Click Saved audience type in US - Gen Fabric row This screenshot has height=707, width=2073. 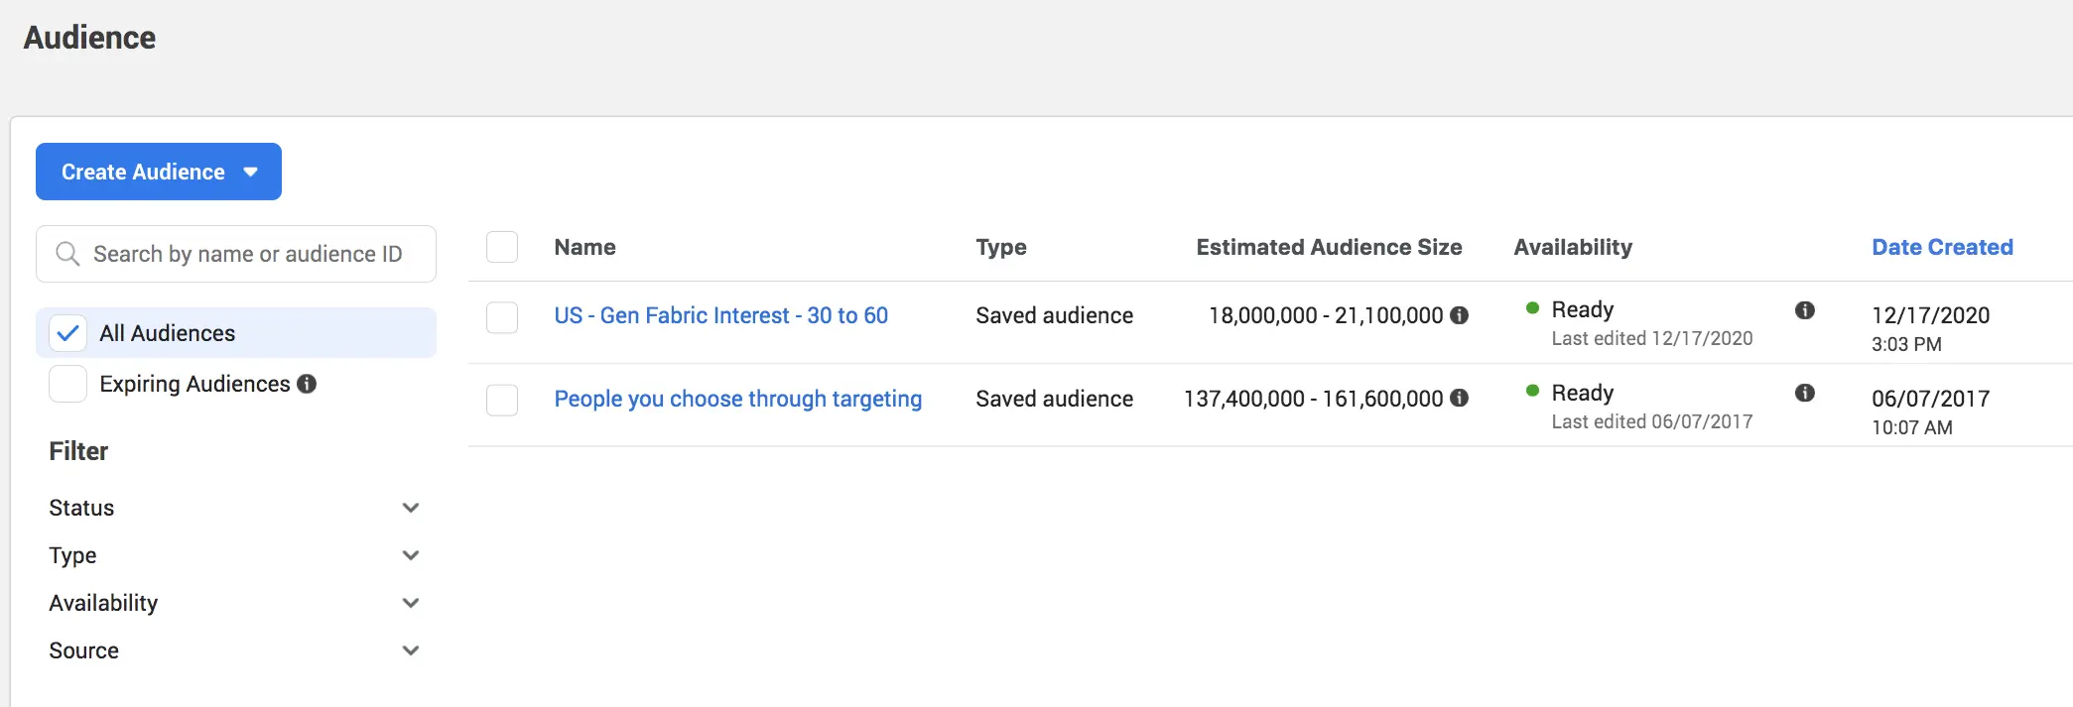point(1054,315)
